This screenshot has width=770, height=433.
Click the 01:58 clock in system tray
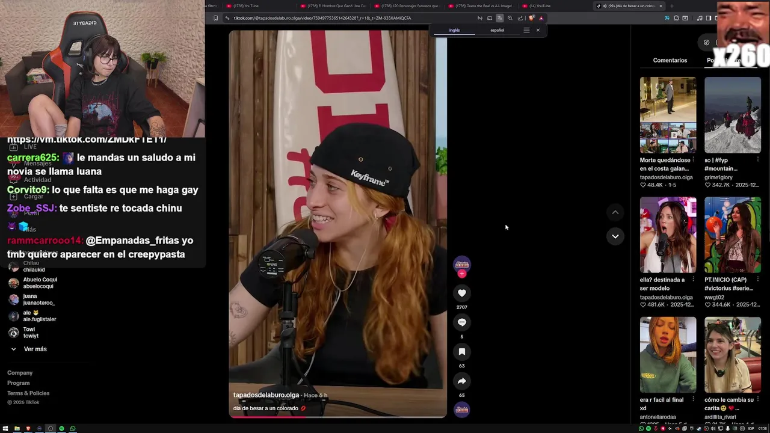762,429
